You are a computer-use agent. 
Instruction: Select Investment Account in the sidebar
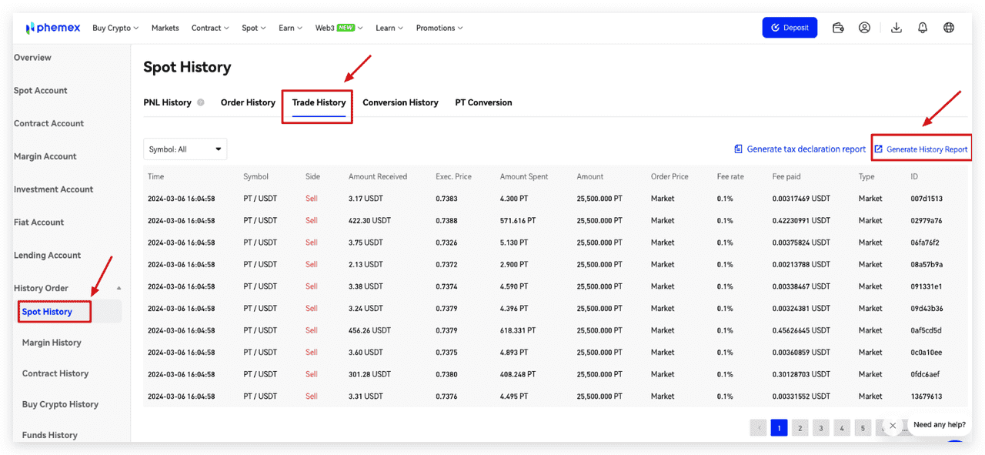(53, 189)
